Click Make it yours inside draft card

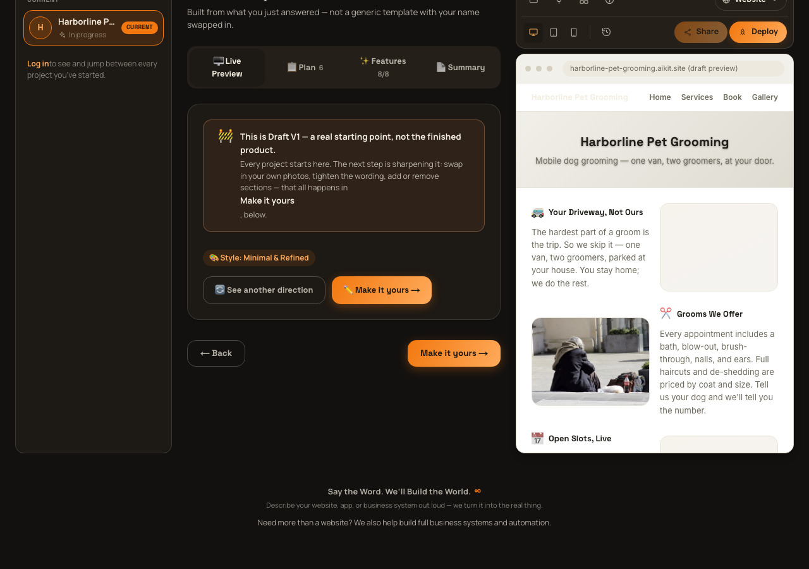coord(382,290)
